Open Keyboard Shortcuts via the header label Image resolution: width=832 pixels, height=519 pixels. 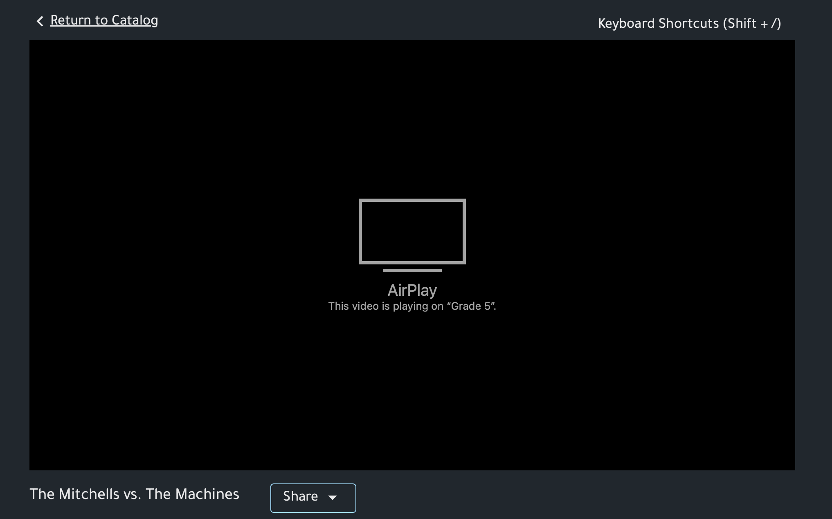tap(690, 23)
